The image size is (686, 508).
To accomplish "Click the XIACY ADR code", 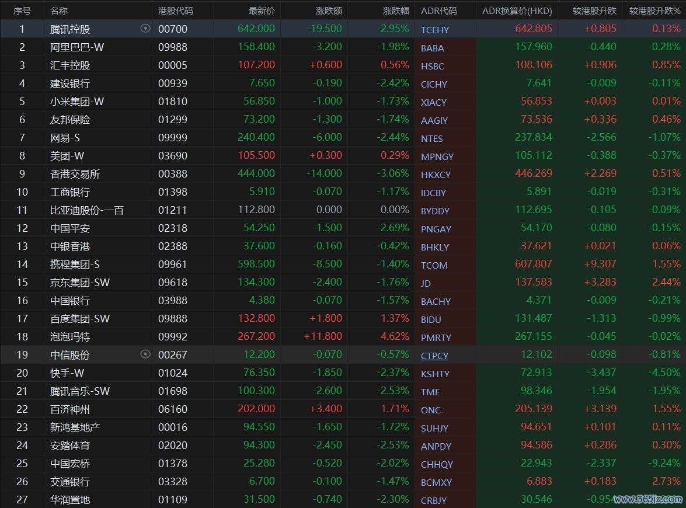I will (434, 102).
